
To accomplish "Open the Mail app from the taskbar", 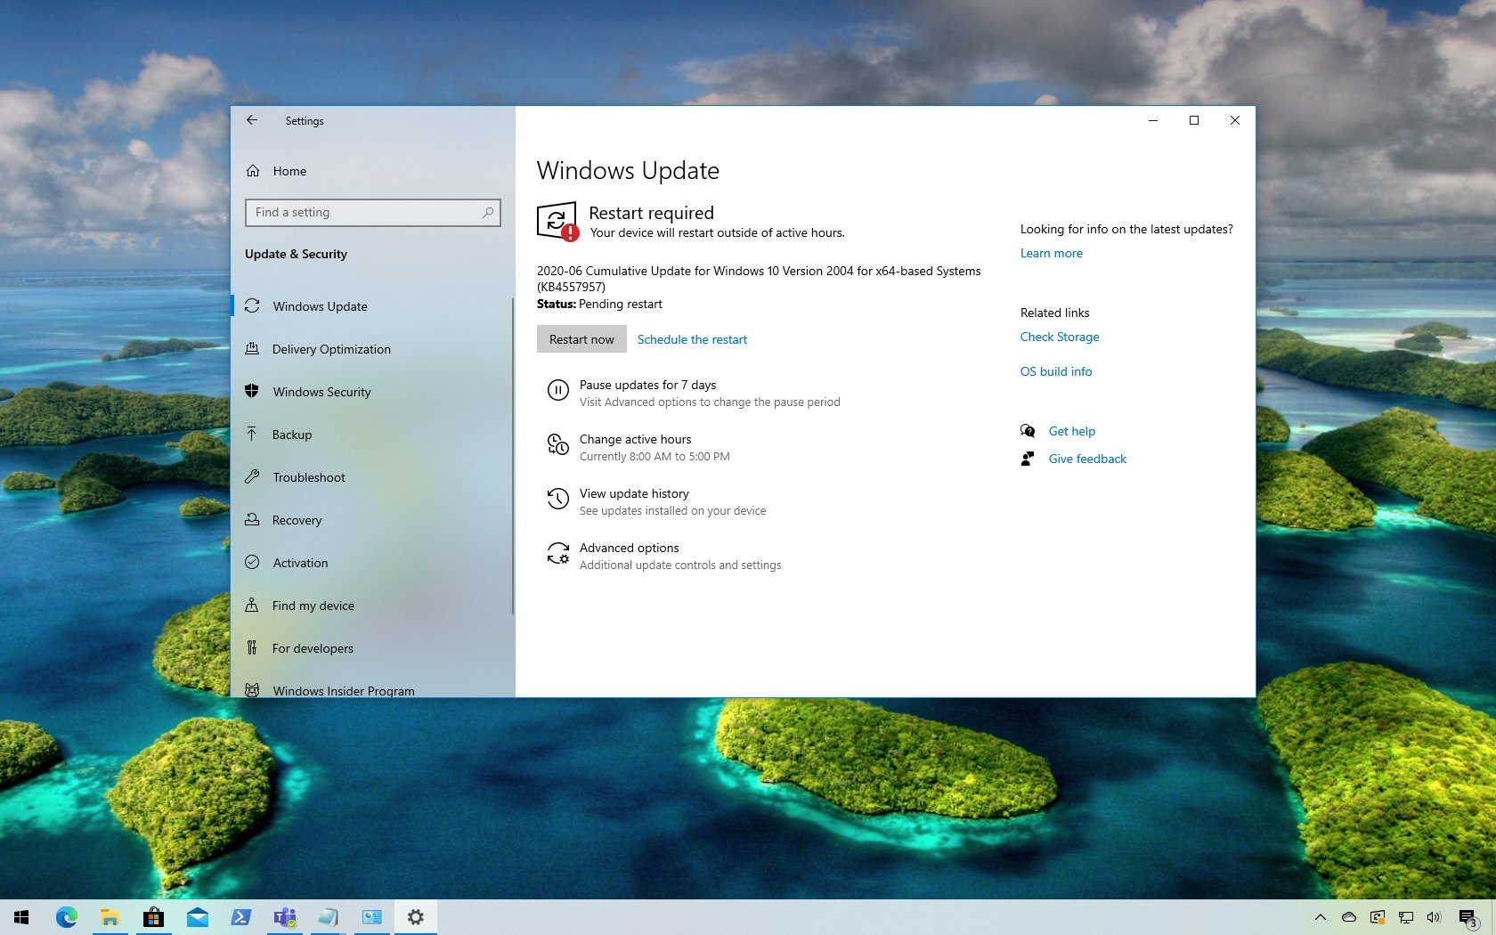I will pyautogui.click(x=198, y=917).
